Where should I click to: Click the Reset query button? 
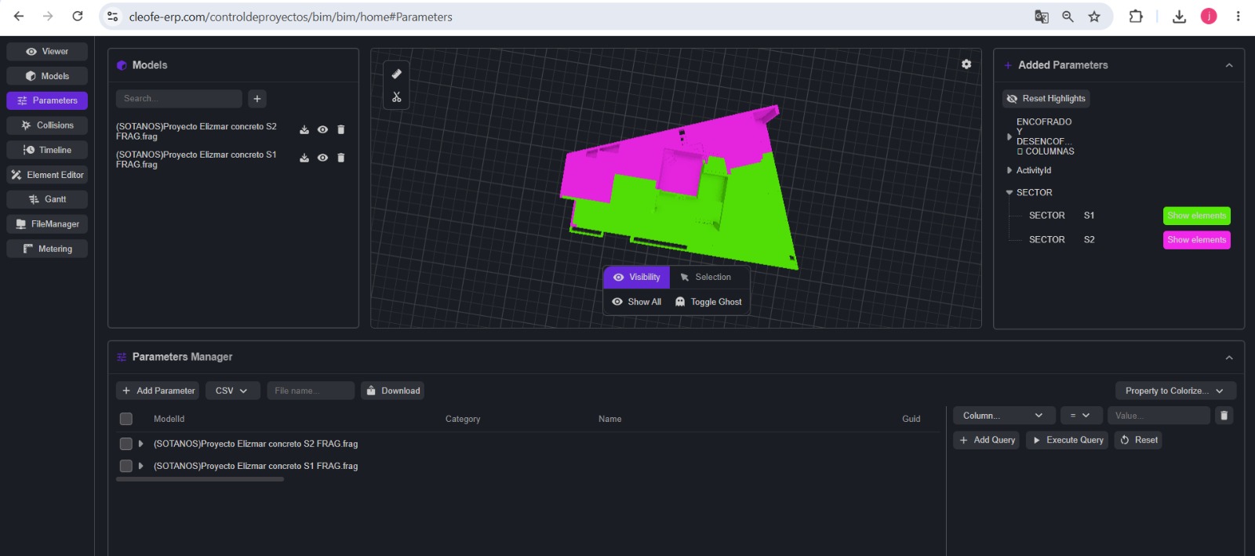tap(1139, 440)
